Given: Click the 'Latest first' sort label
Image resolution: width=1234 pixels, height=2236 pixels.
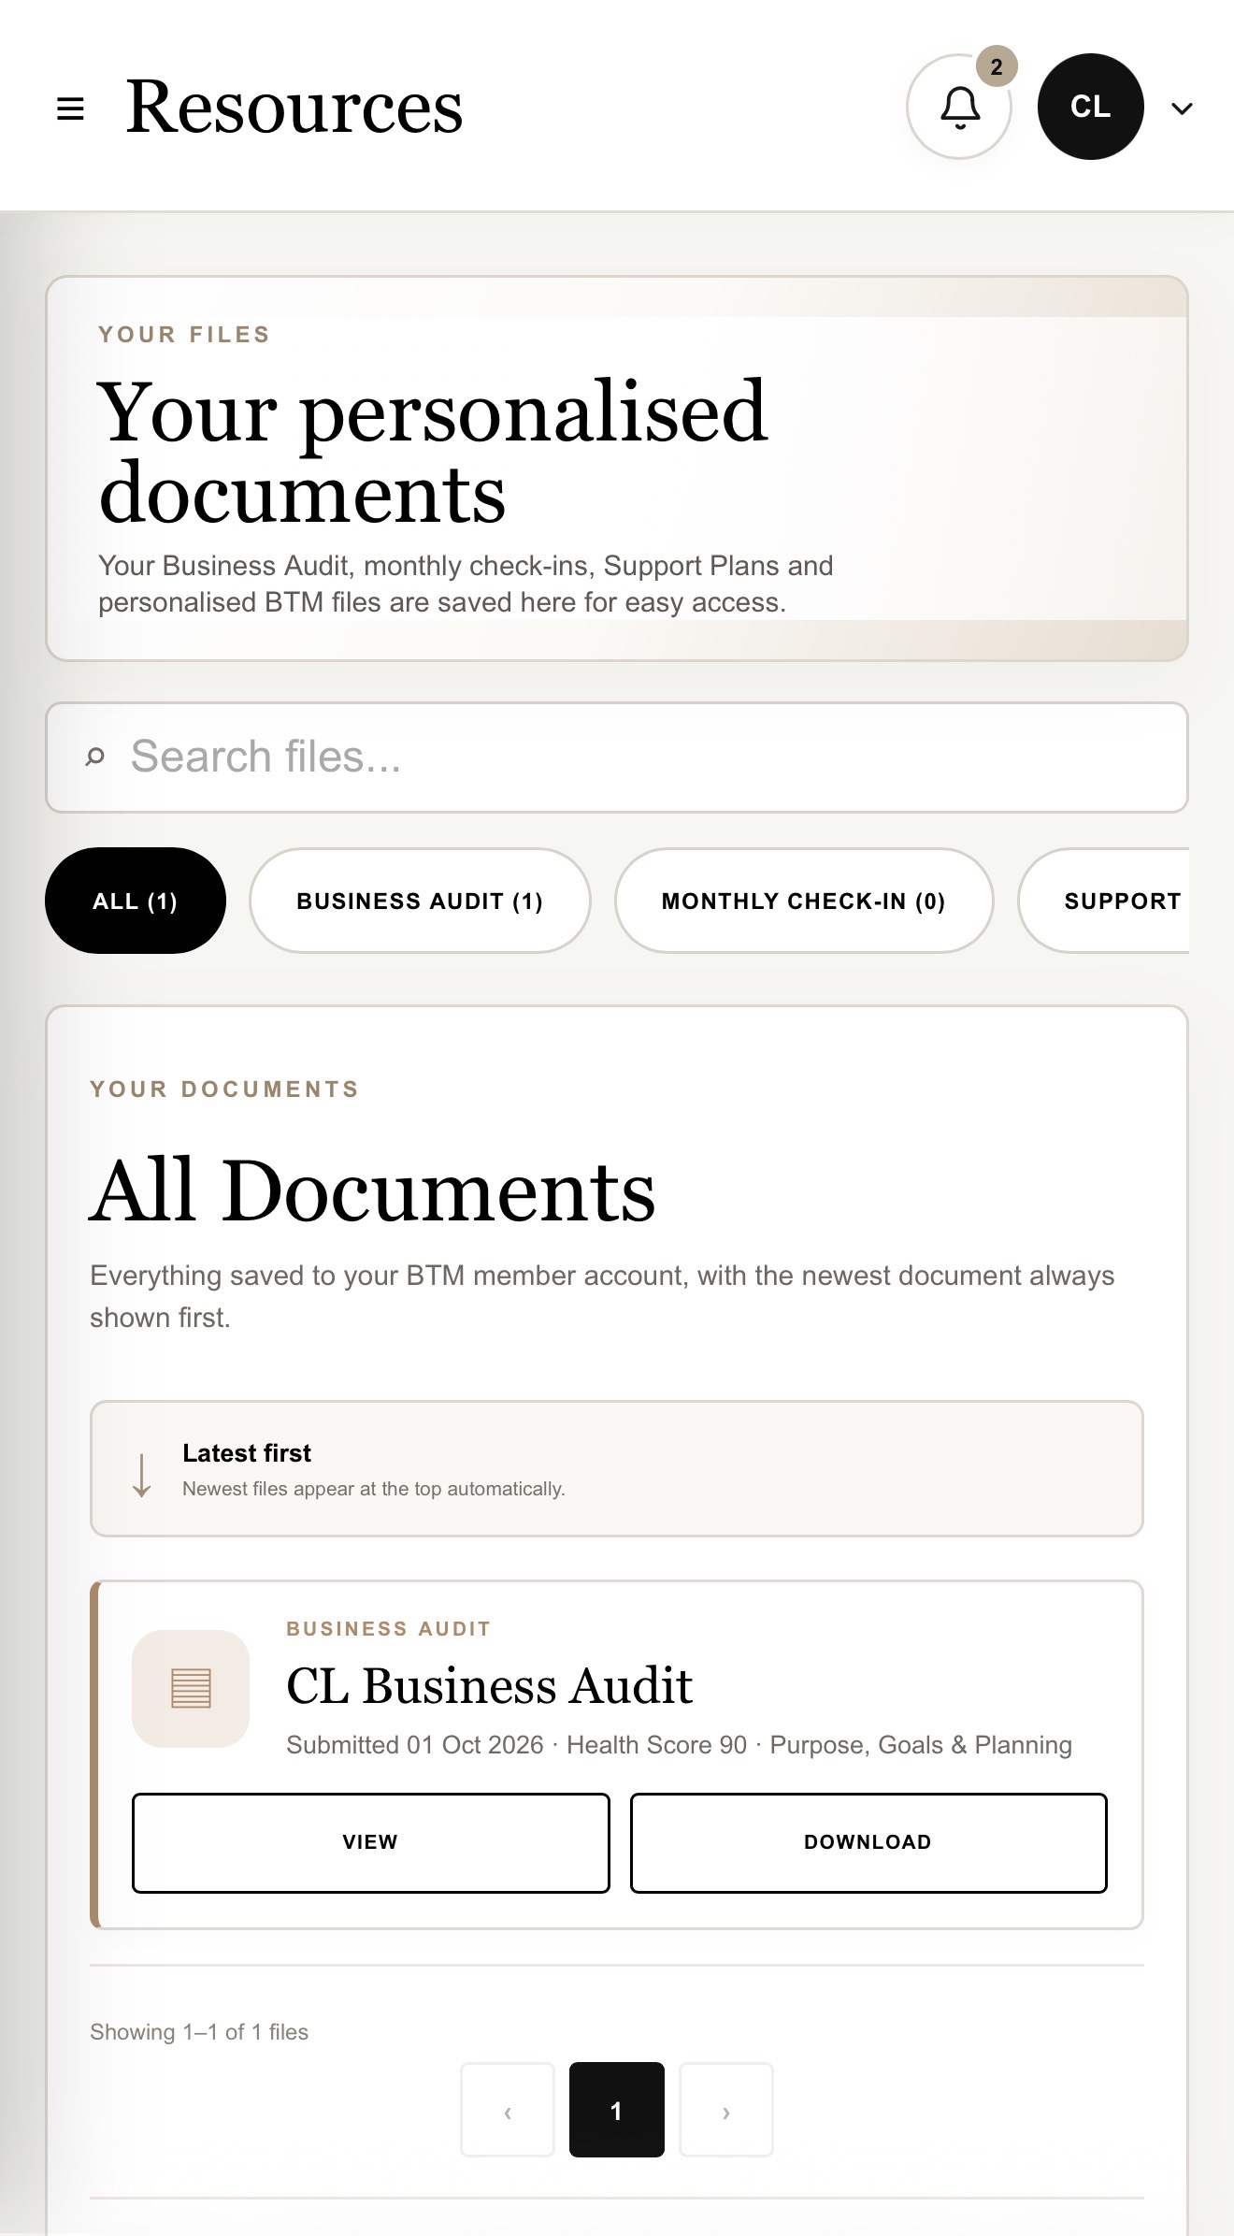Looking at the screenshot, I should point(247,1453).
